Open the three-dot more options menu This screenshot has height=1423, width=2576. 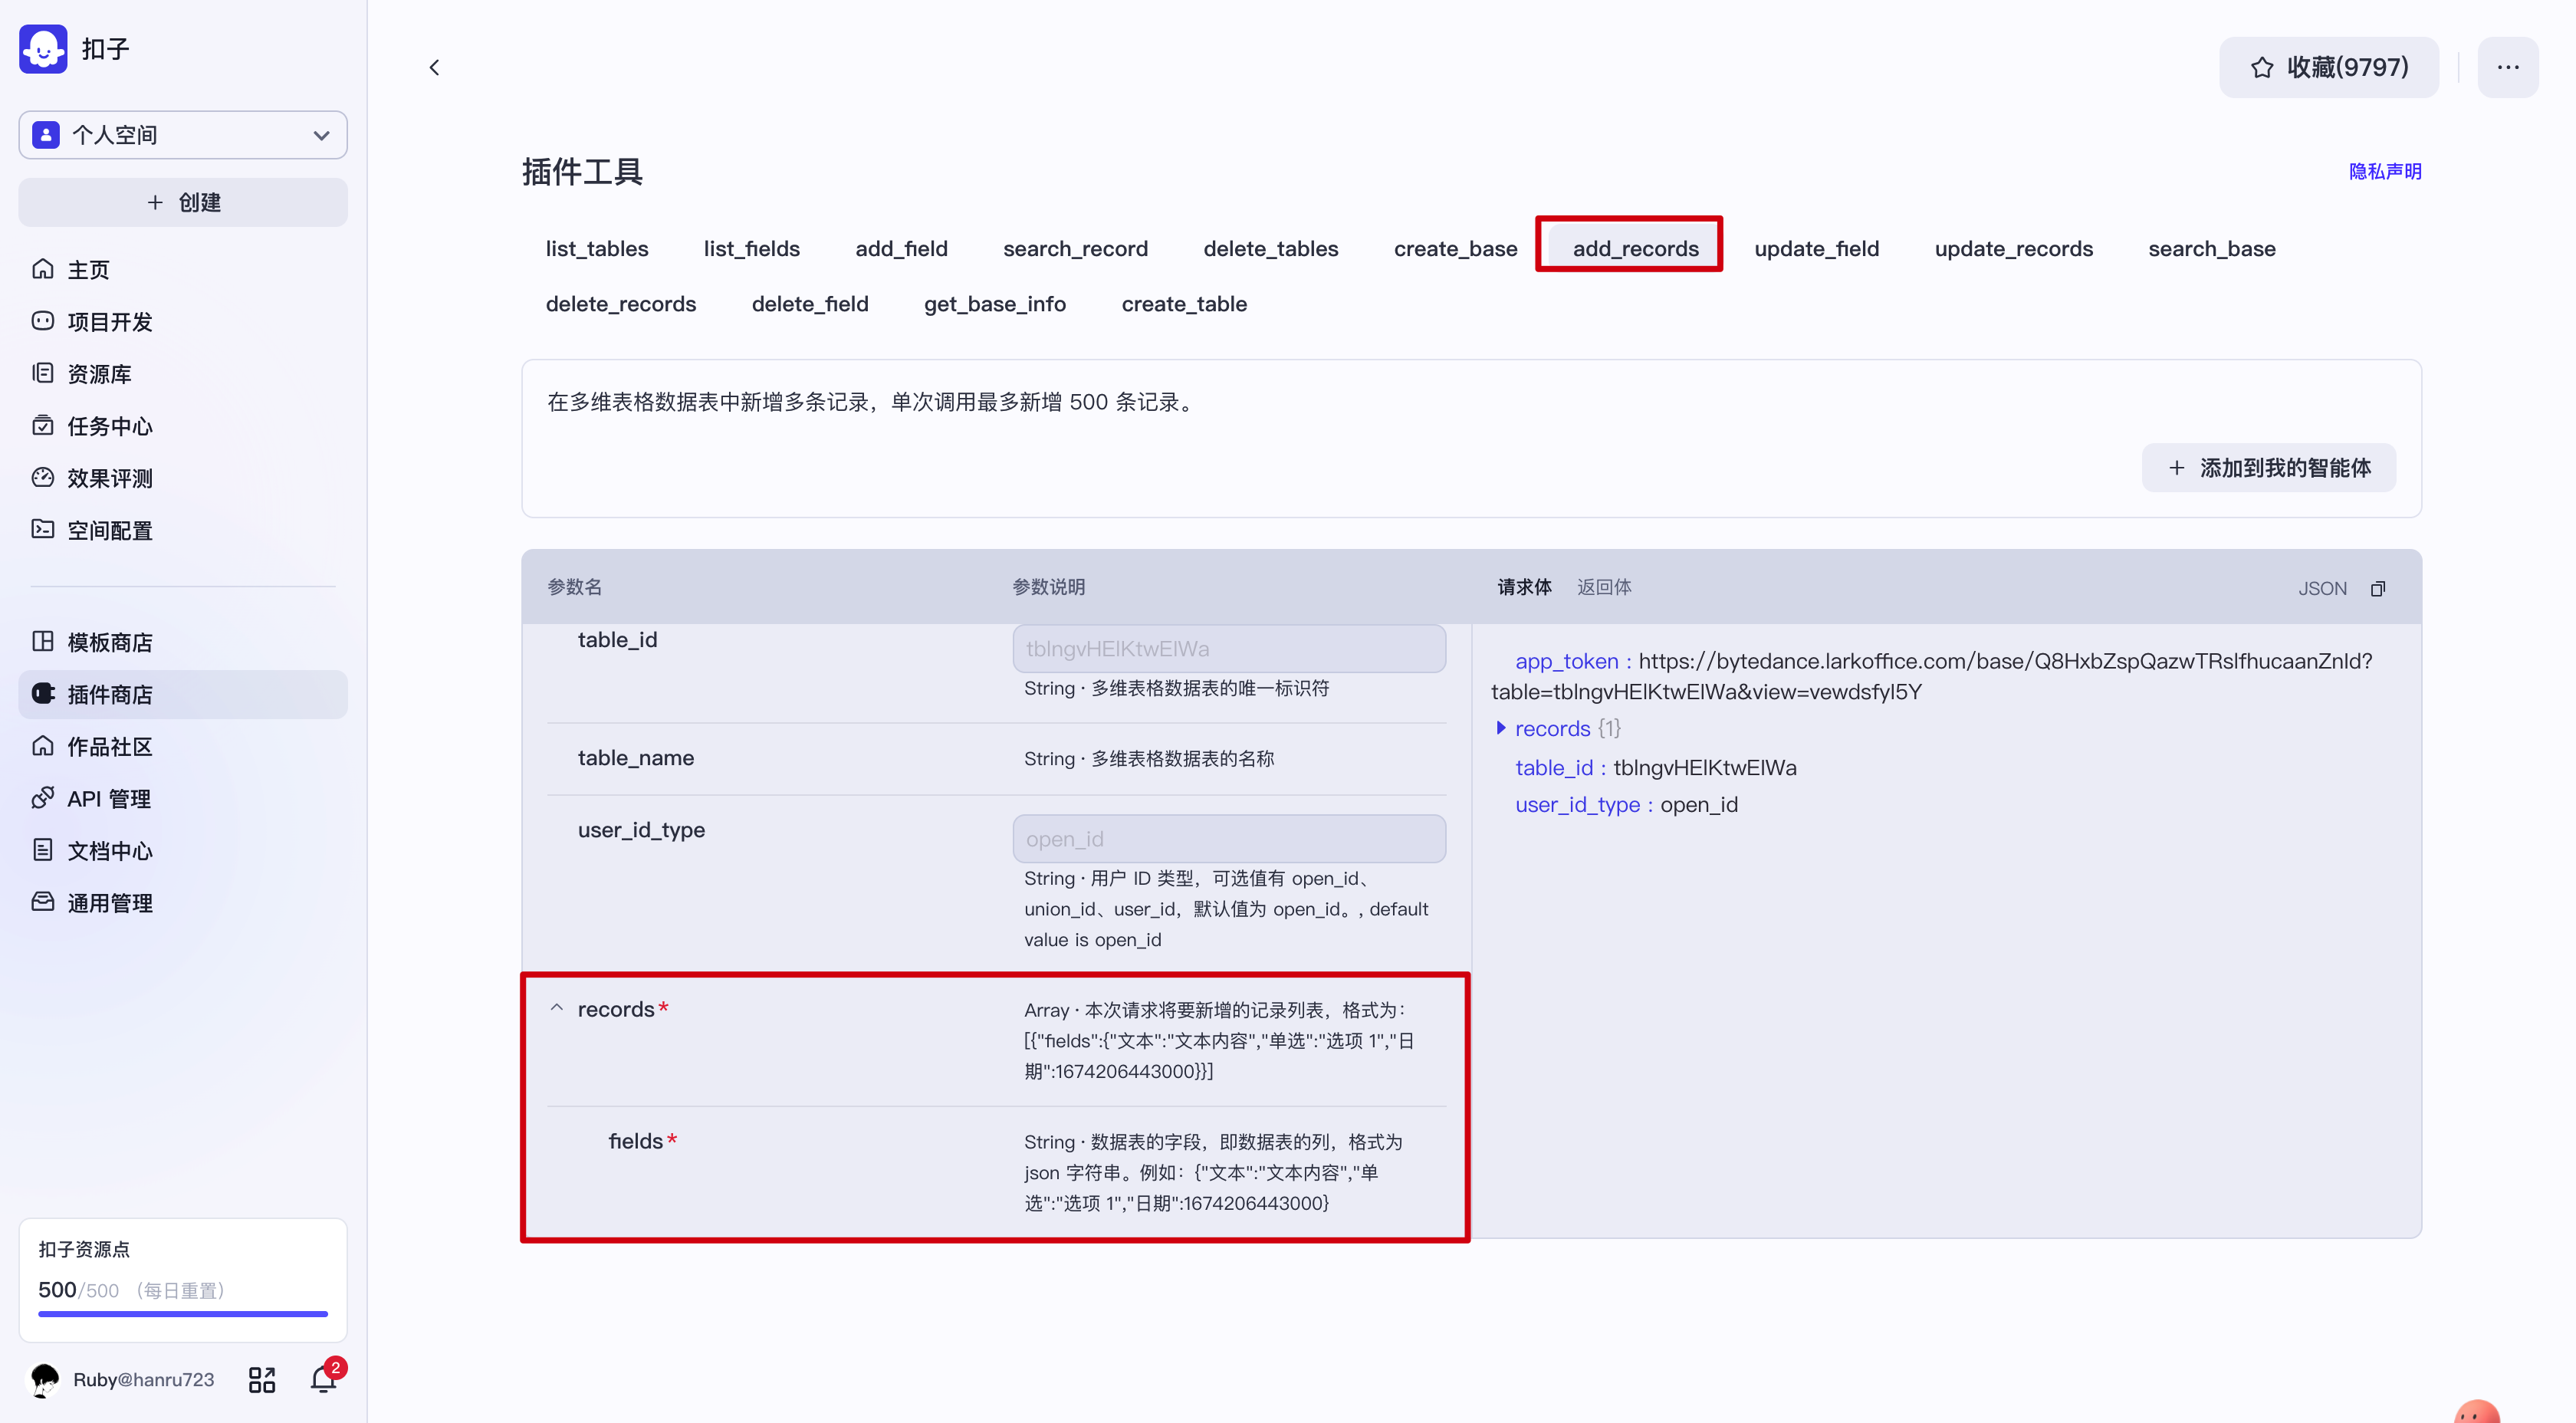(2507, 67)
